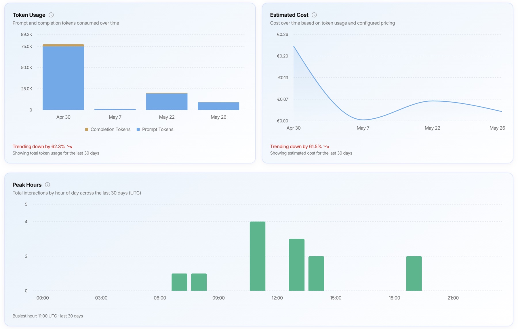Click the 'Prompt Tokens' legend label
The width and height of the screenshot is (518, 329).
click(x=158, y=130)
